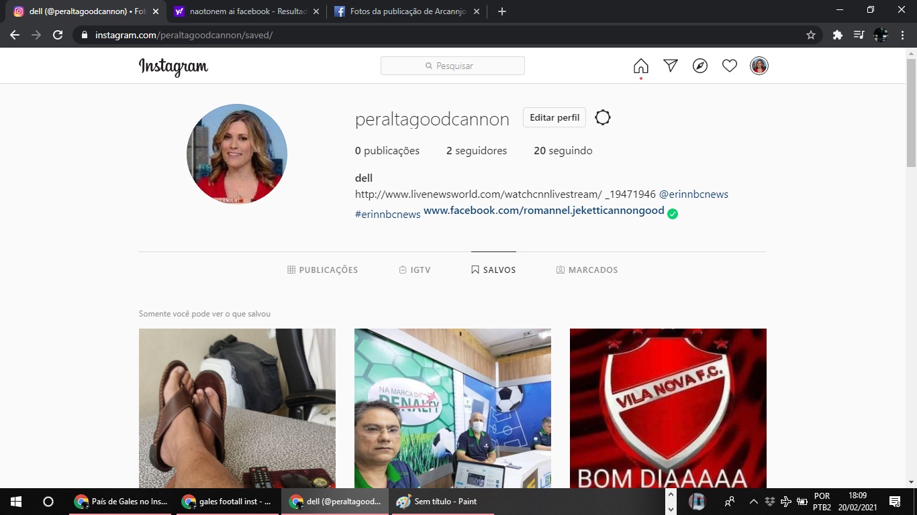Open saved post Na Marca do Penalty studio
This screenshot has height=515, width=917.
(452, 408)
